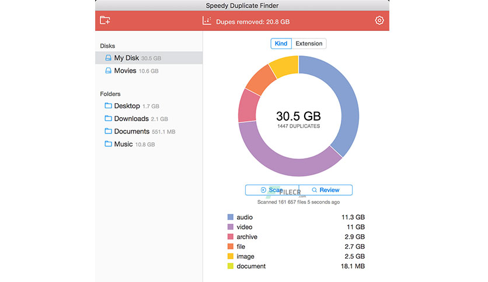The height and width of the screenshot is (282, 488).
Task: Switch to the Kind view tab
Action: [x=281, y=44]
